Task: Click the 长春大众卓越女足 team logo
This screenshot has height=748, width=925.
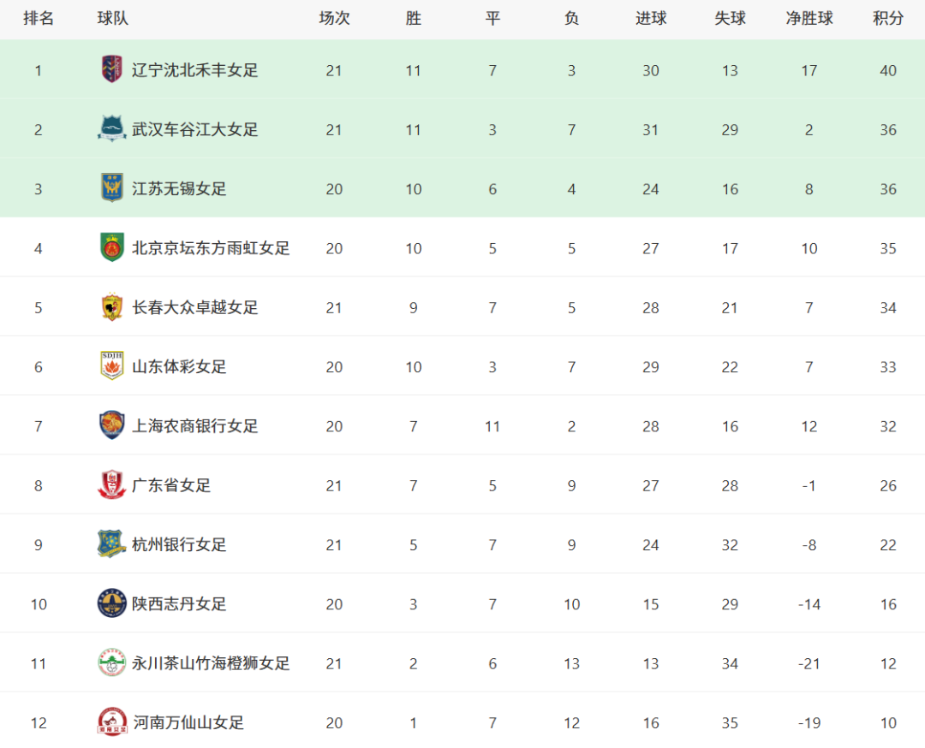Action: tap(111, 307)
